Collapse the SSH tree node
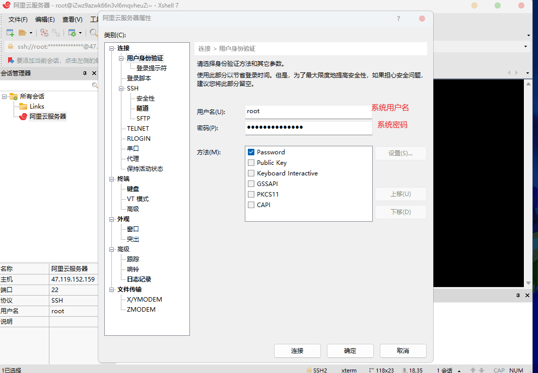 pos(121,88)
